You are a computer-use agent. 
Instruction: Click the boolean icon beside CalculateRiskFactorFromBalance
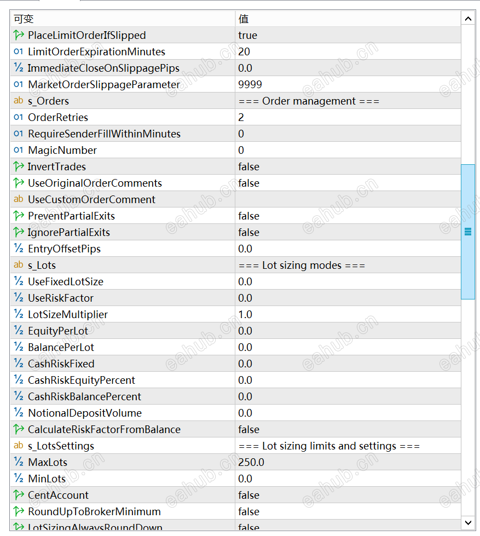click(x=19, y=429)
